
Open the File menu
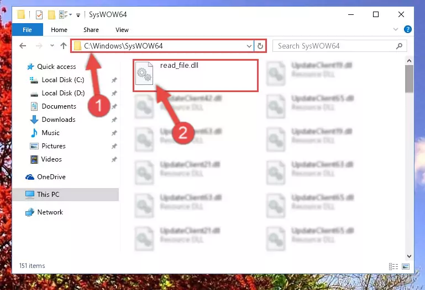28,30
